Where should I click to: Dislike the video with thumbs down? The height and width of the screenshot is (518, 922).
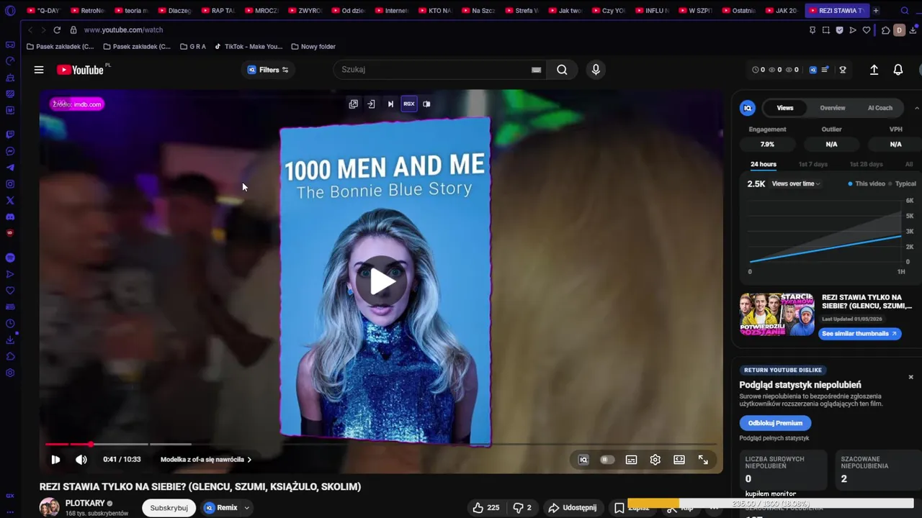click(522, 508)
